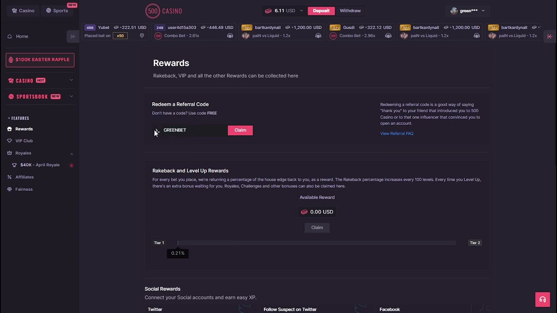Click the referral code input field

(x=190, y=130)
